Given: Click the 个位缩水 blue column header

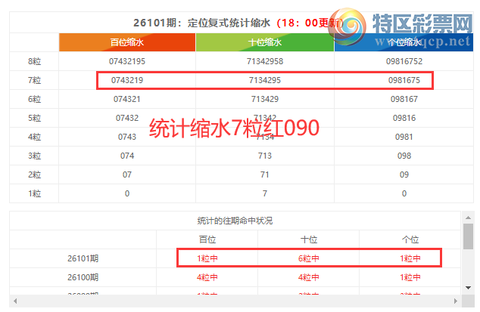Looking at the screenshot, I should 402,42.
